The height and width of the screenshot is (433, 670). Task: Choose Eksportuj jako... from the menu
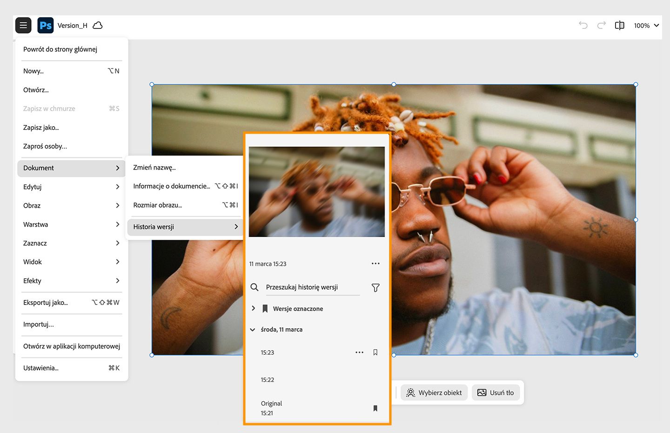click(72, 303)
